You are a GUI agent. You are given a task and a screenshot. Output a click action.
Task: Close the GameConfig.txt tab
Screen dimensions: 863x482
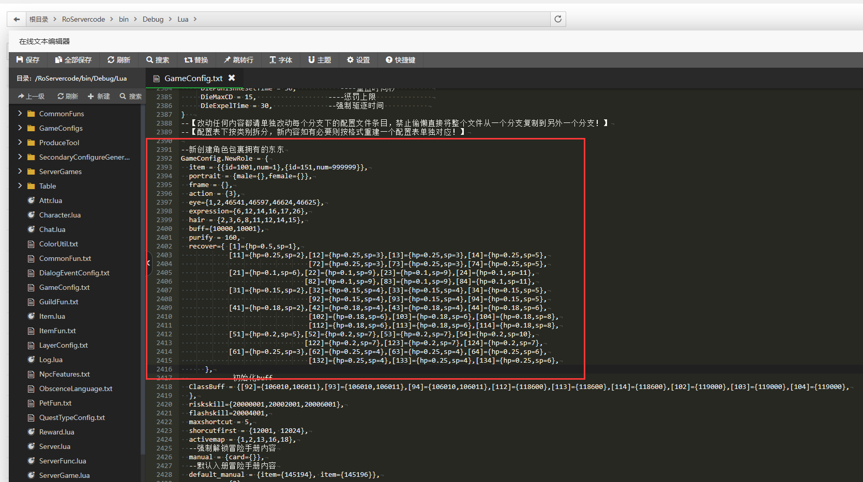[x=232, y=78]
